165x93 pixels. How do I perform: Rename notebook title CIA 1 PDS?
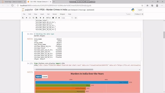(x=51, y=10)
